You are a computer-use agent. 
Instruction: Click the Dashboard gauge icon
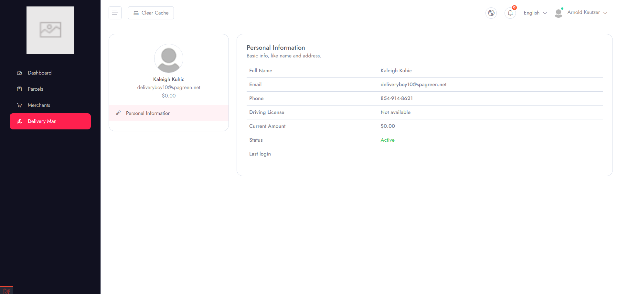coord(19,73)
